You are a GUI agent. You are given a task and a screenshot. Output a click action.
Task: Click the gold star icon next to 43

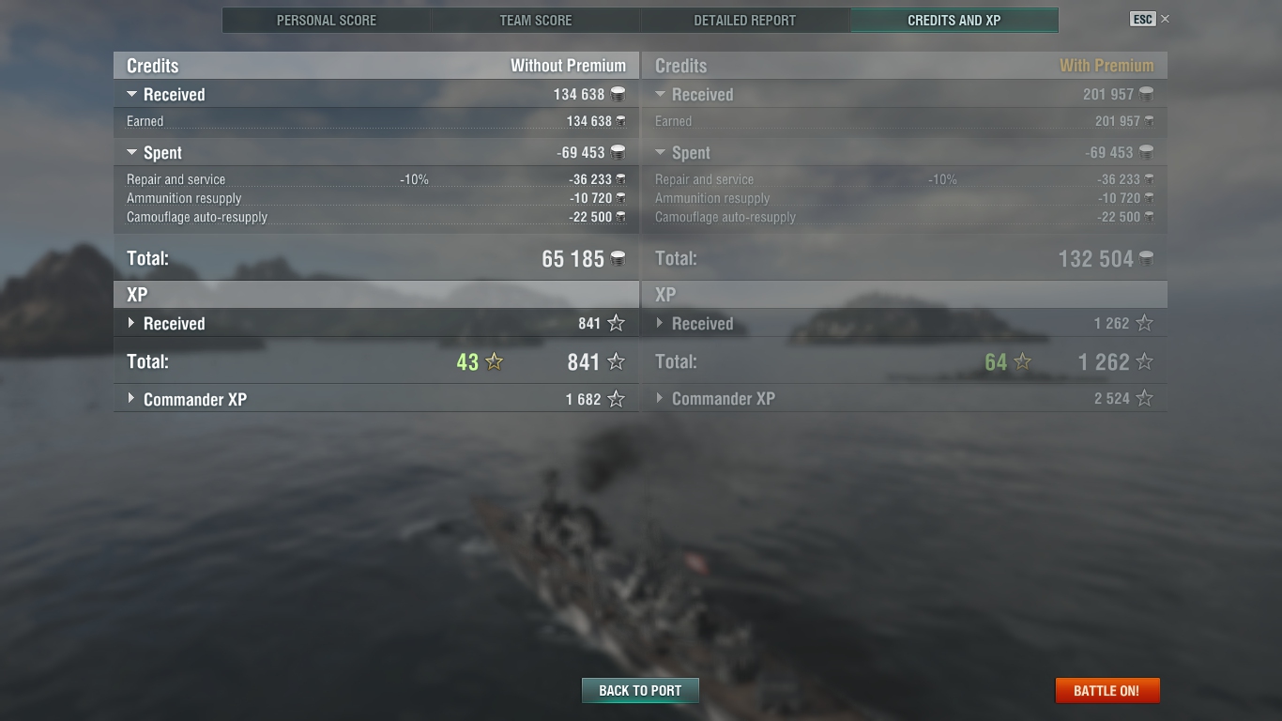coord(495,361)
